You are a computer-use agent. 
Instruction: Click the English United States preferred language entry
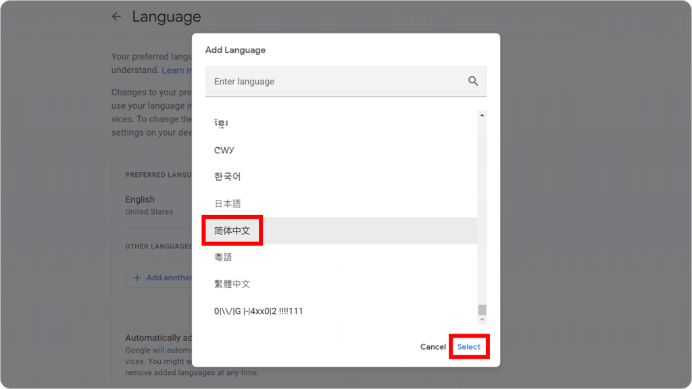149,205
